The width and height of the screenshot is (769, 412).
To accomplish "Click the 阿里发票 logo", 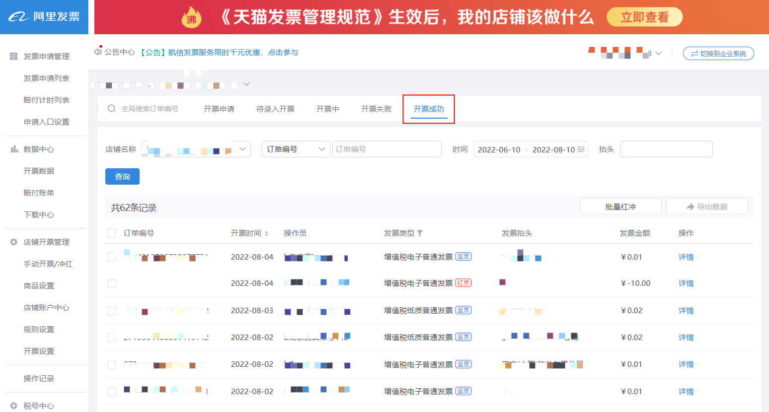I will [44, 17].
